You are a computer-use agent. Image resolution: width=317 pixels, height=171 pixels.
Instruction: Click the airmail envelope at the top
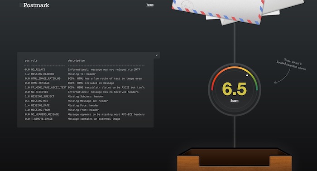[x=217, y=10]
